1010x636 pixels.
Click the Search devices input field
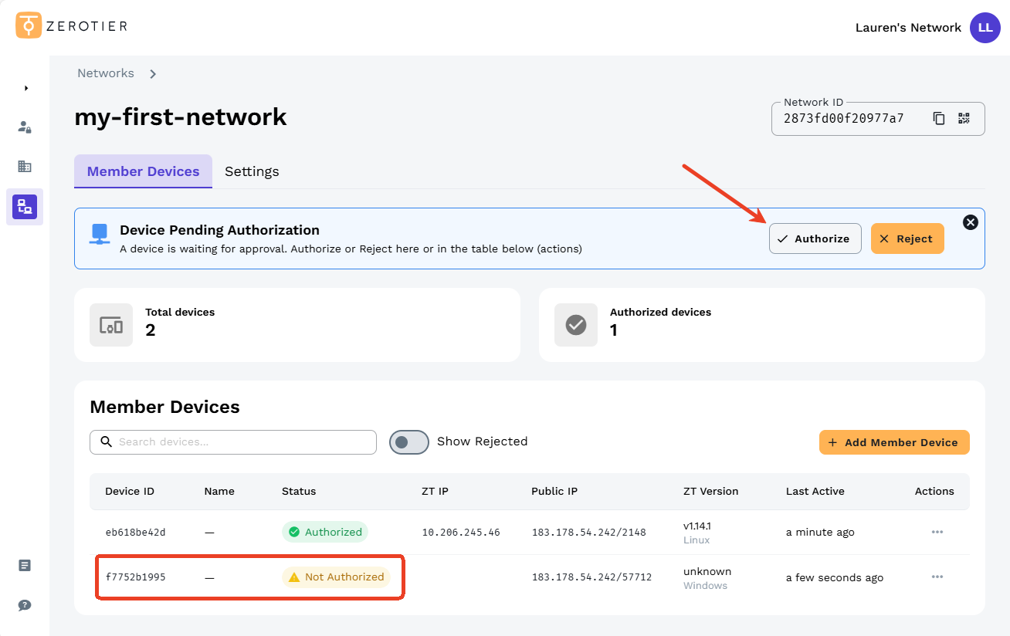tap(232, 441)
